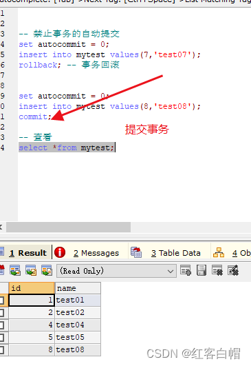The width and height of the screenshot is (251, 366).
Task: Click the '-- 查看' comment line
Action: click(35, 137)
